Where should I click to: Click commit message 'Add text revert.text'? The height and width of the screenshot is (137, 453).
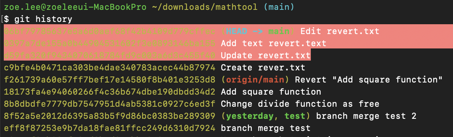(x=273, y=44)
